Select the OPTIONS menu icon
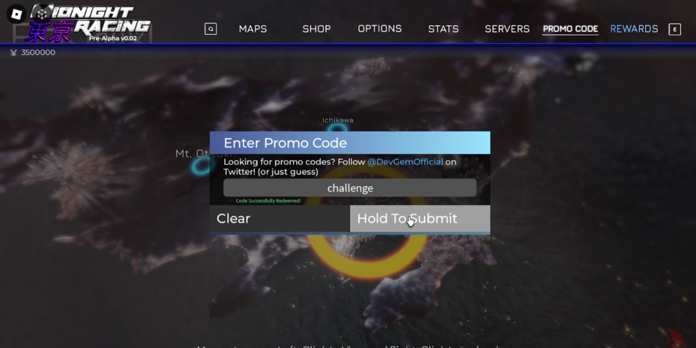The image size is (696, 348). (x=380, y=28)
